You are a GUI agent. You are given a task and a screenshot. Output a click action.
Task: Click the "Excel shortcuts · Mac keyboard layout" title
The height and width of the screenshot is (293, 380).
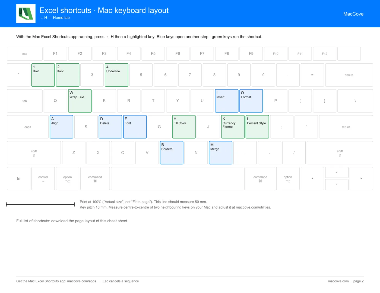pyautogui.click(x=104, y=10)
